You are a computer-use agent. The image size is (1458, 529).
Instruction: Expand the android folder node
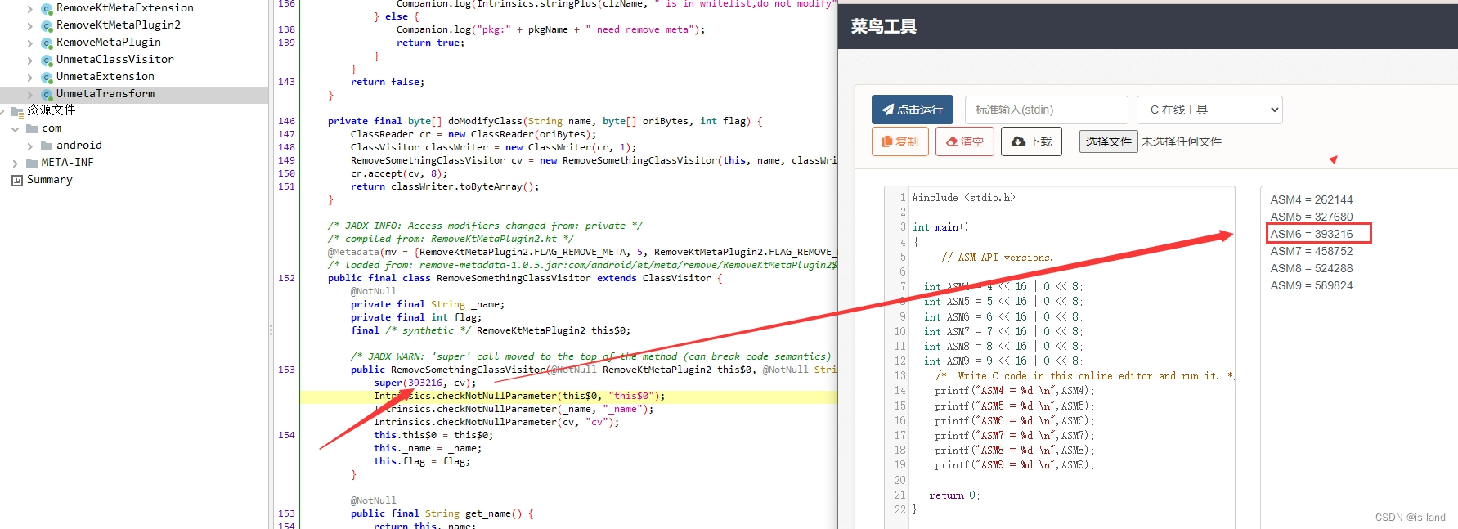pos(30,146)
